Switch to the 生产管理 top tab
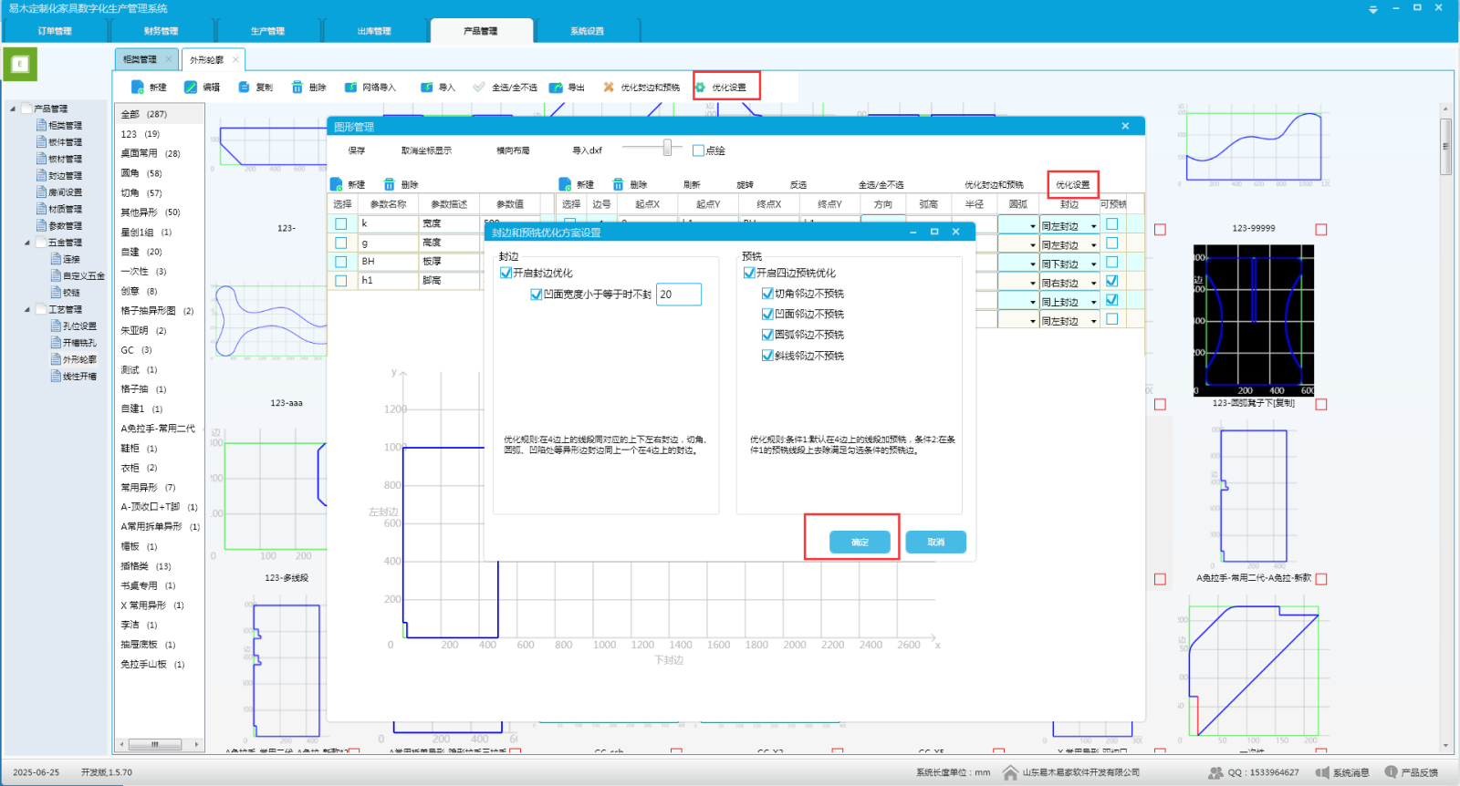1460x786 pixels. (267, 31)
